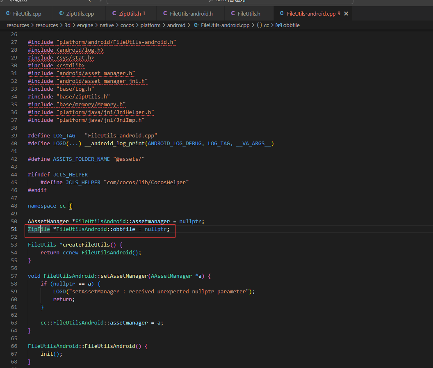The image size is (433, 368).
Task: Click the "platform/java/jni/JniHelper.h" include path
Action: tap(105, 112)
